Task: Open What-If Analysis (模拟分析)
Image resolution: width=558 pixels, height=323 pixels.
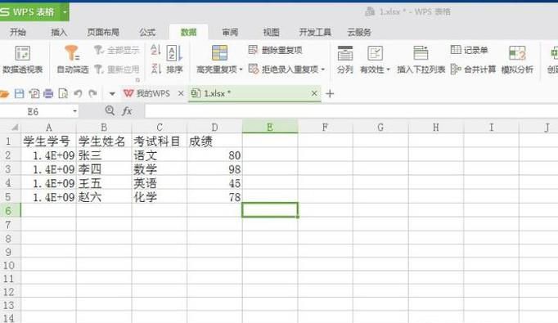Action: [517, 60]
